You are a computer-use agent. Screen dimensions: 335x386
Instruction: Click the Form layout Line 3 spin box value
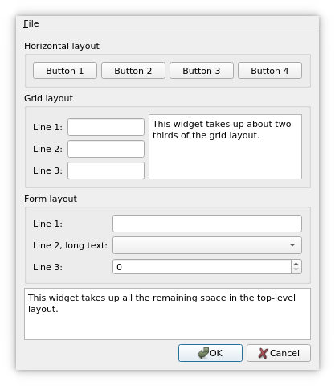click(202, 267)
